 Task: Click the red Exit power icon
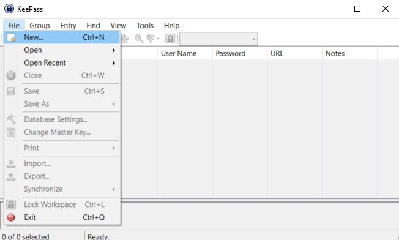click(x=11, y=217)
